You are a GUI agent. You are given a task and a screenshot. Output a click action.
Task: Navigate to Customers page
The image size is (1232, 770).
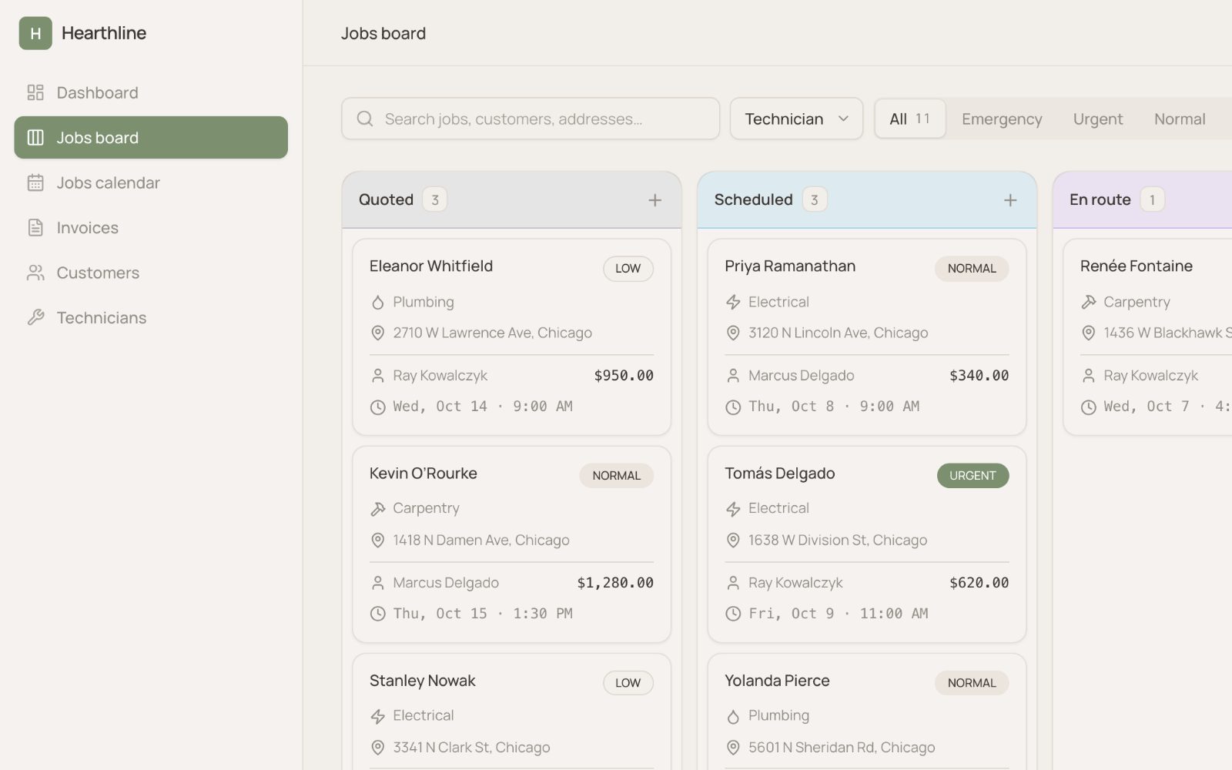[151, 273]
